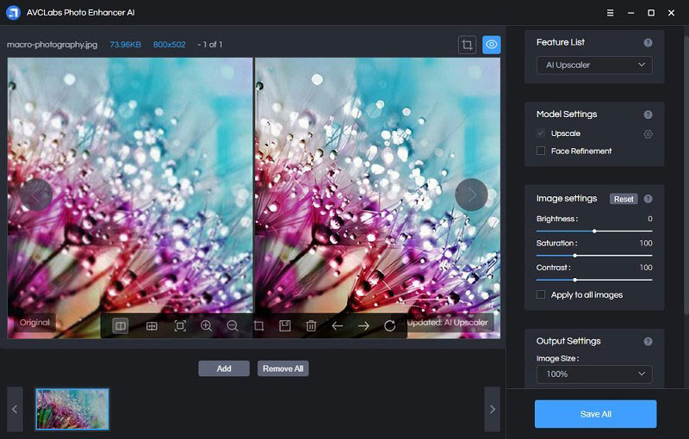This screenshot has width=689, height=439.
Task: Click the rotate/refresh icon in preview toolbar
Action: (389, 326)
